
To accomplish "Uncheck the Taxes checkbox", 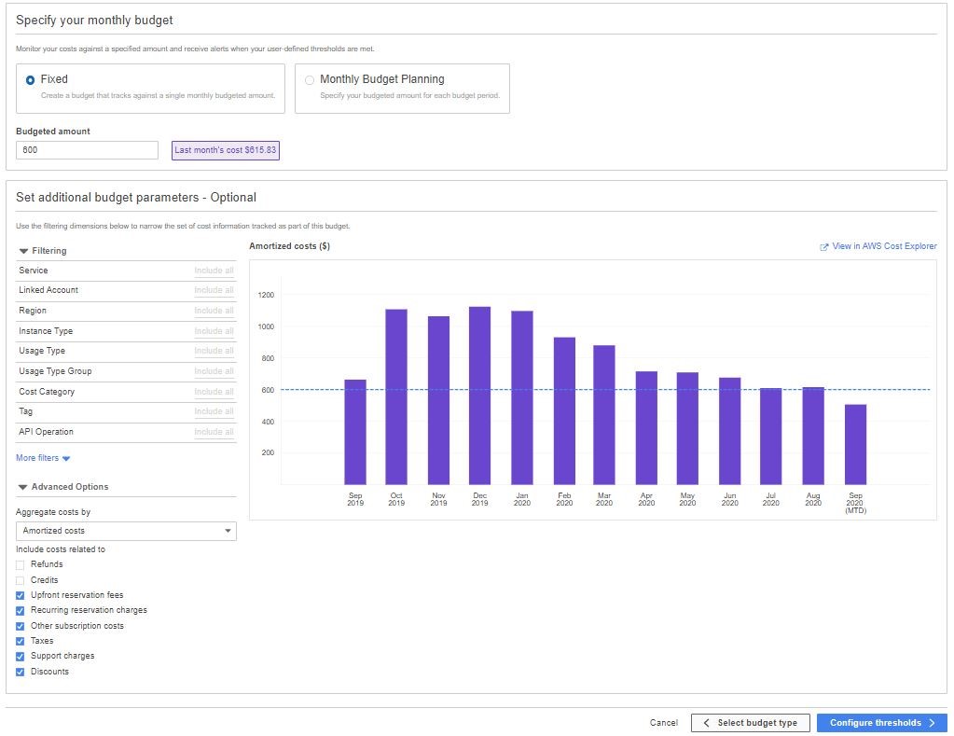I will click(x=21, y=641).
